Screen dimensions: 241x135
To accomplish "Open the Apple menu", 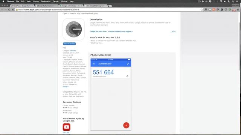I will [x=3, y=1].
